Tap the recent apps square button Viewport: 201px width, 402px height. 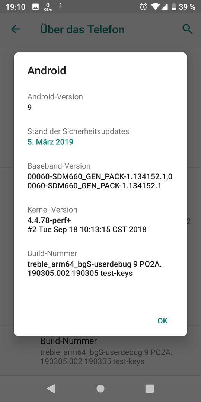pyautogui.click(x=150, y=389)
